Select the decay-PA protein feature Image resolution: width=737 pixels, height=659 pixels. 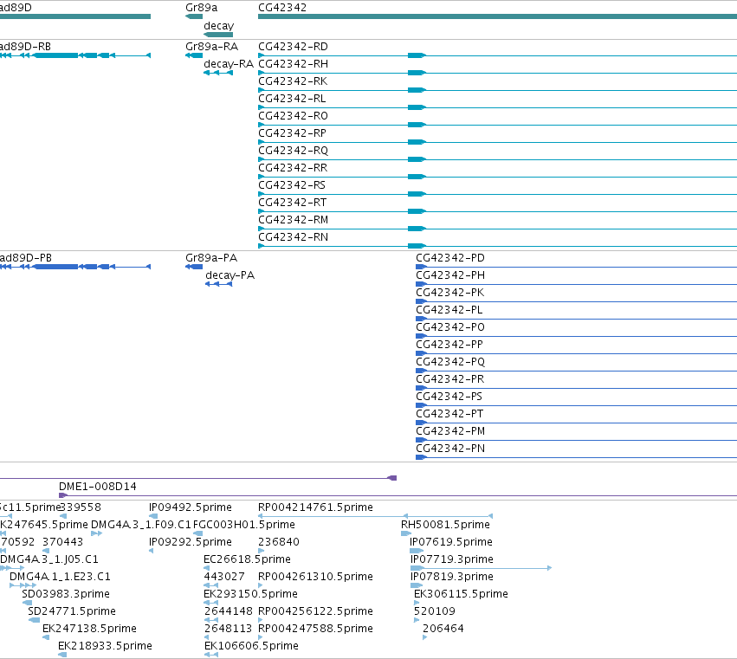pyautogui.click(x=230, y=275)
